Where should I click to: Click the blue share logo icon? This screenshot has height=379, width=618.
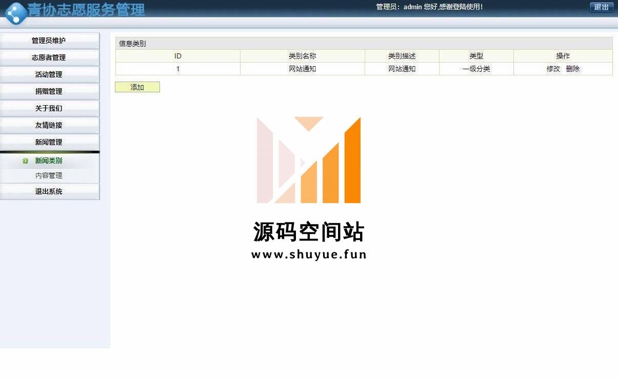15,13
